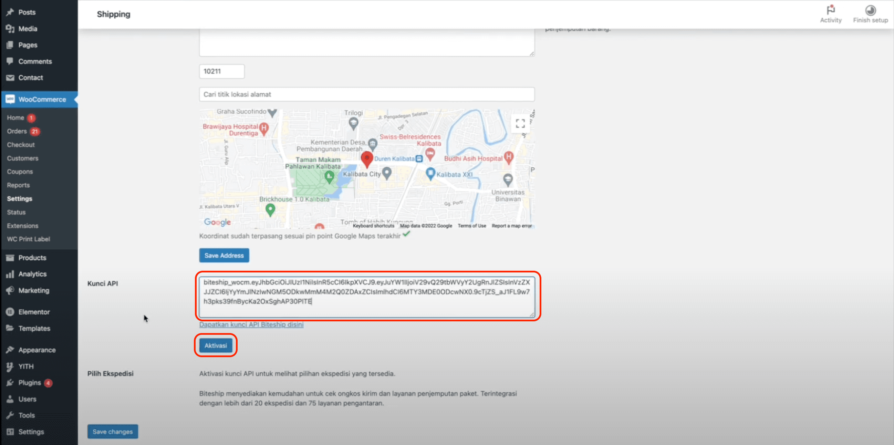Click the Budhi Asih Hospital map marker
The image size is (894, 445).
point(508,158)
